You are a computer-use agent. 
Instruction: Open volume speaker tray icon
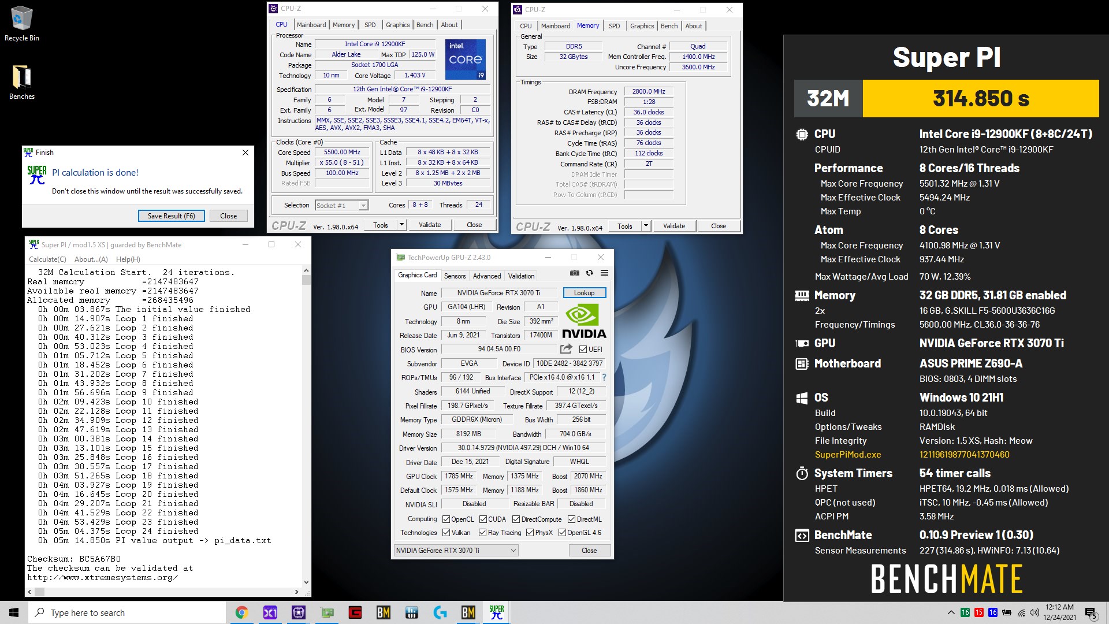point(1034,612)
